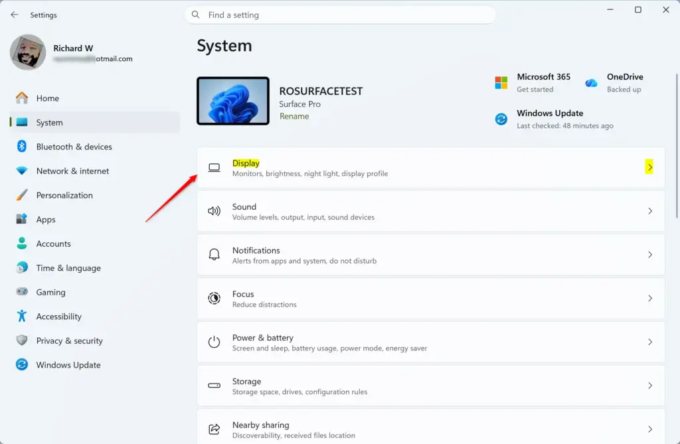Click the Find a setting search field
680x444 pixels.
pyautogui.click(x=340, y=15)
